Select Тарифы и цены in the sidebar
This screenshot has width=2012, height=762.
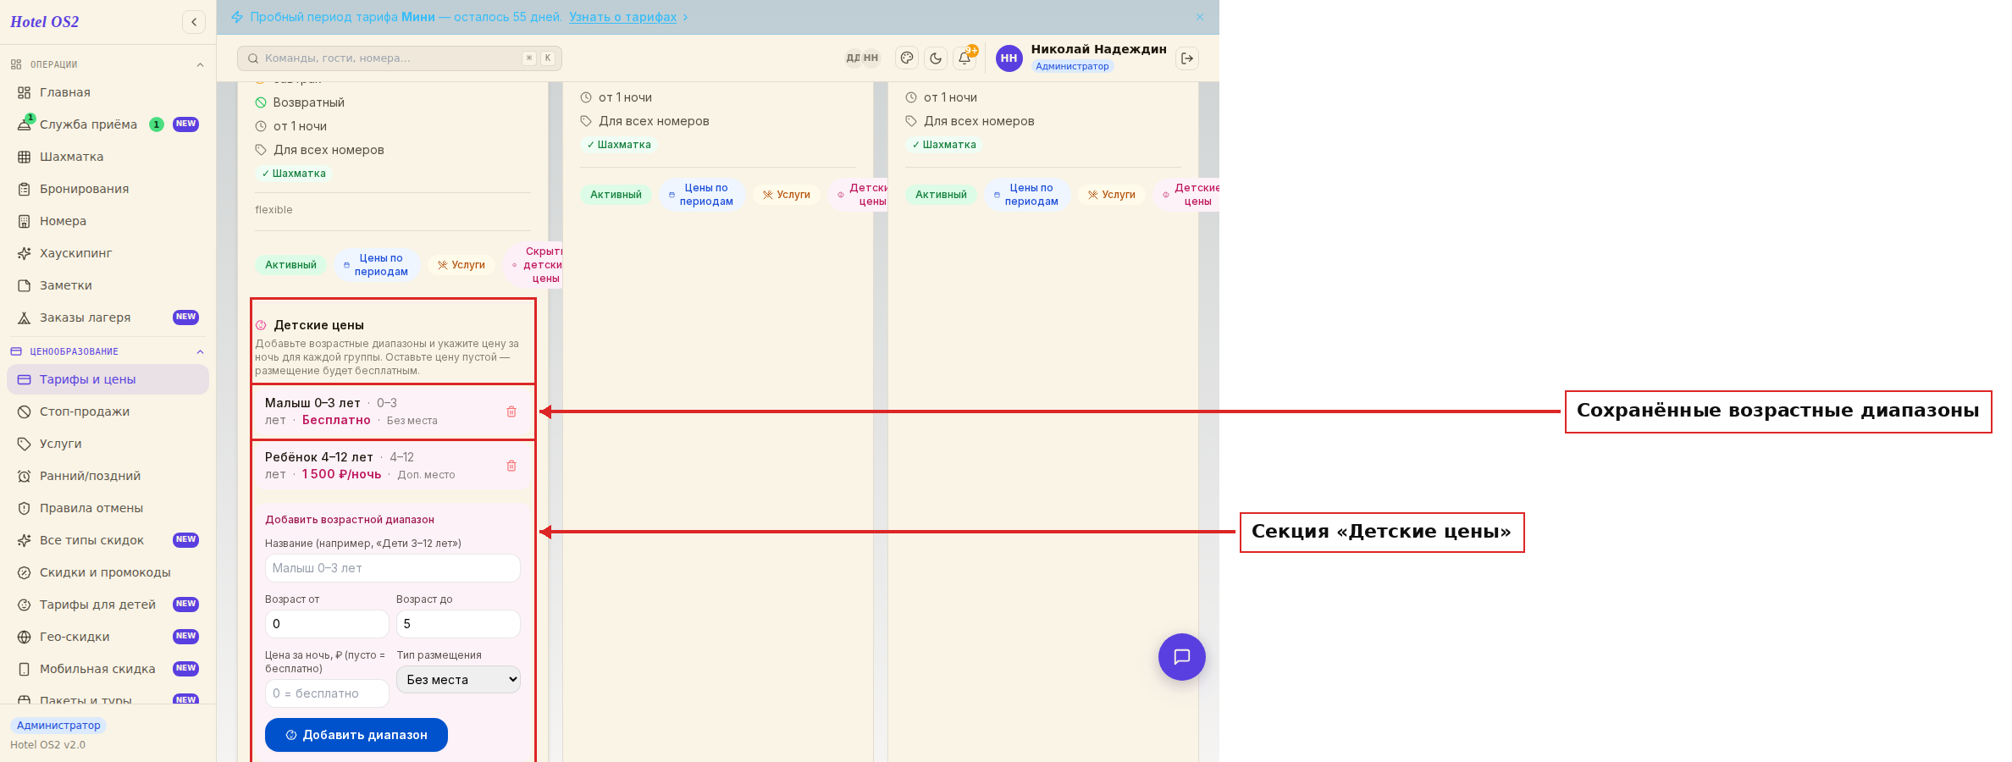[x=108, y=379]
